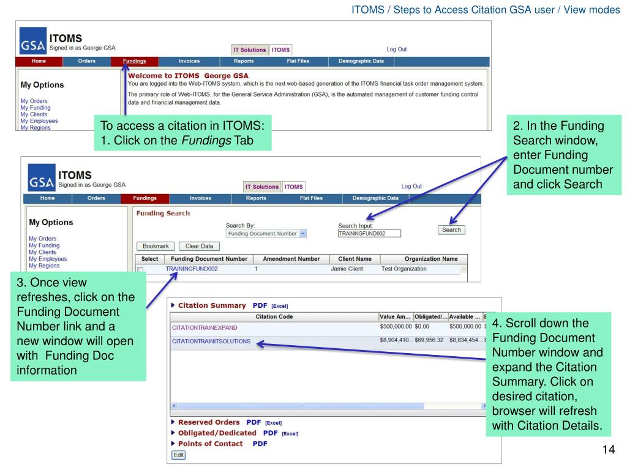Open My Orders in the Welcome window sidebar

34,101
